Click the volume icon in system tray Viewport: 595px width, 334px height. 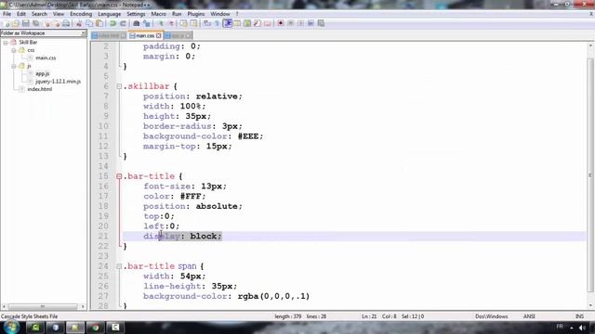click(582, 328)
